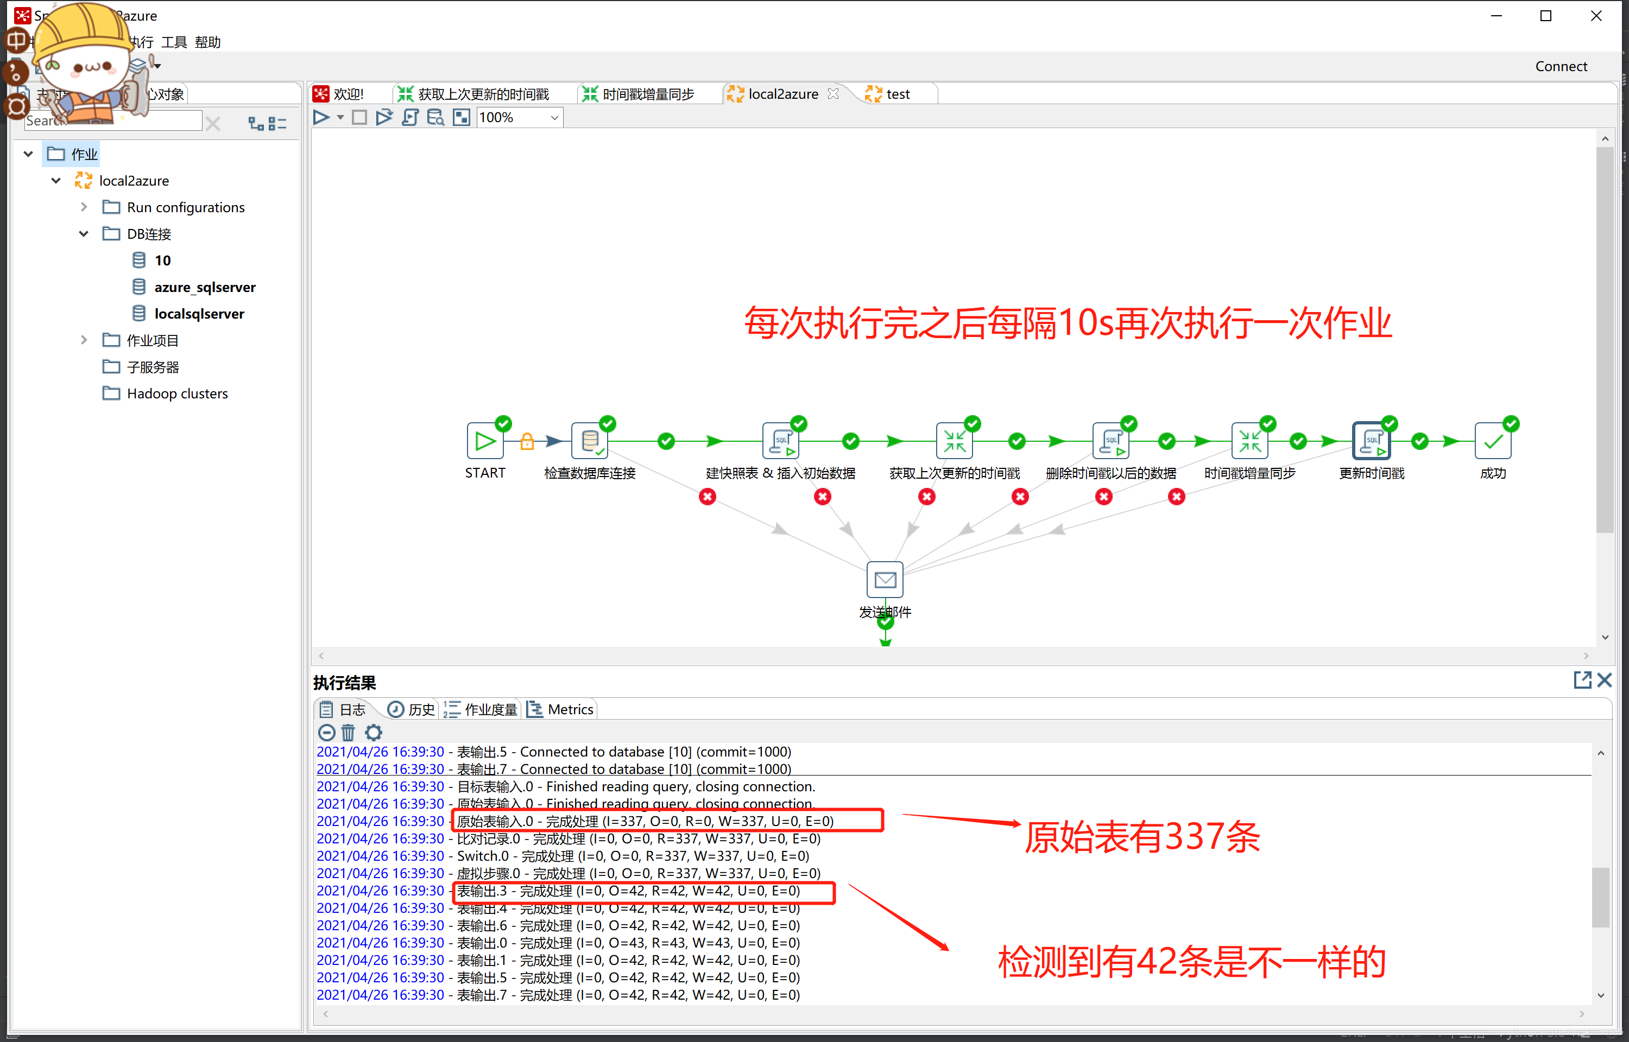Select the START job entry
The width and height of the screenshot is (1629, 1042).
[484, 441]
